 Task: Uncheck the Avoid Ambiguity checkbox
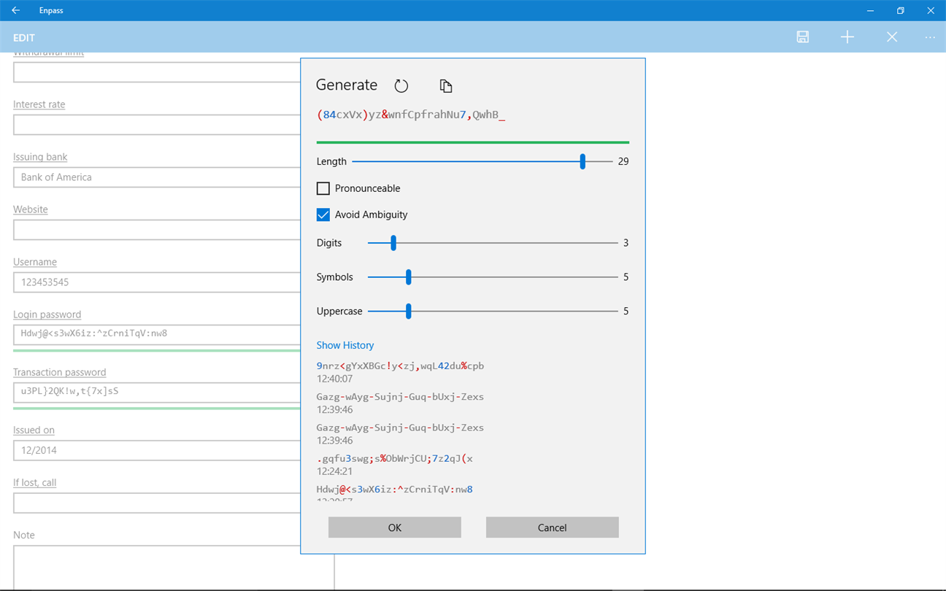click(323, 215)
